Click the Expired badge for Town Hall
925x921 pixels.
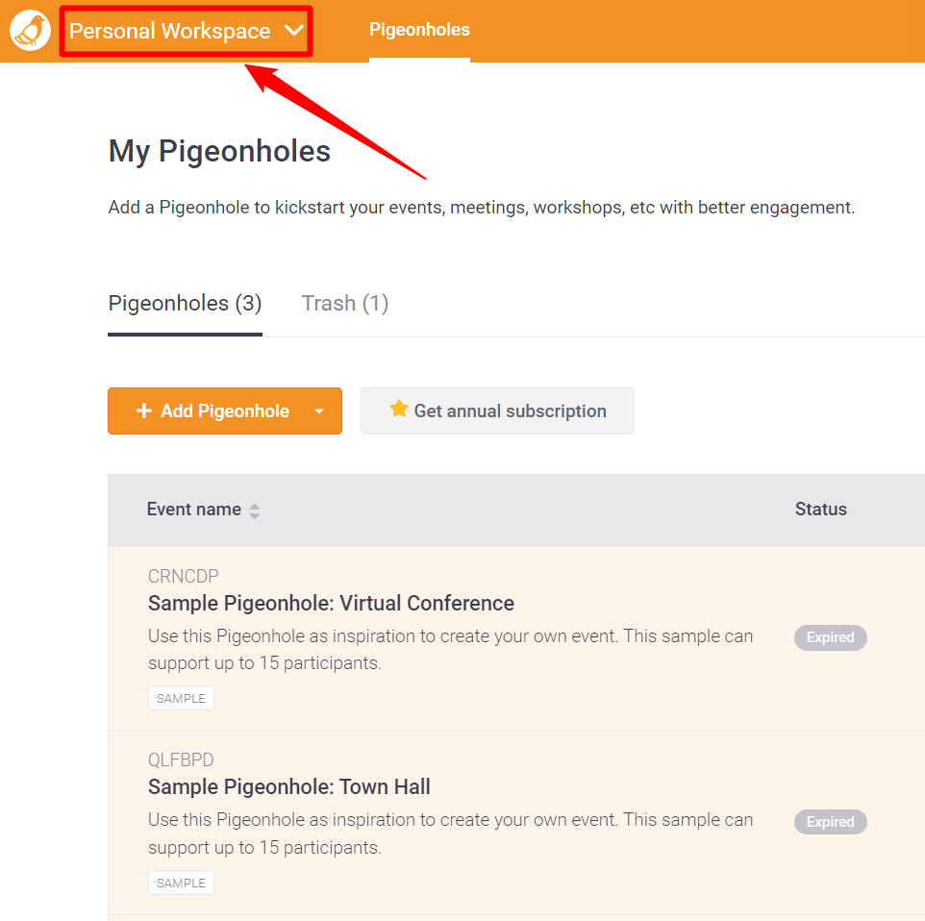coord(830,822)
